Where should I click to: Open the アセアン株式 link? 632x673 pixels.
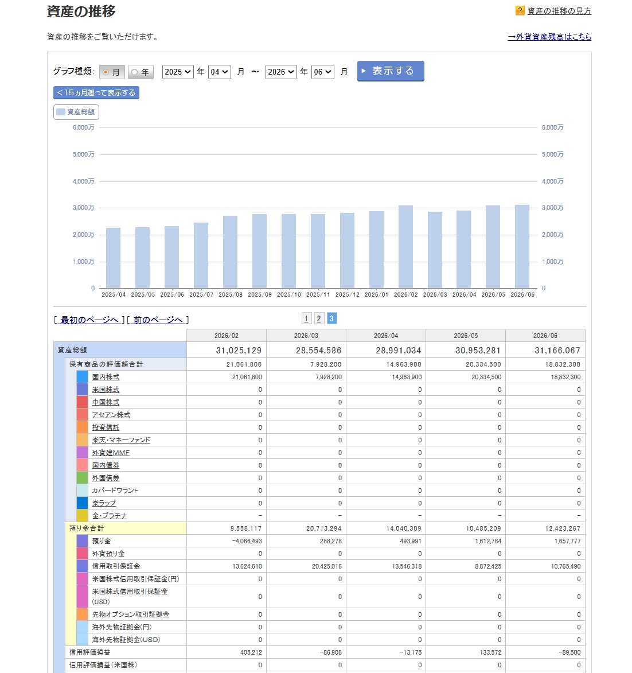tap(111, 415)
